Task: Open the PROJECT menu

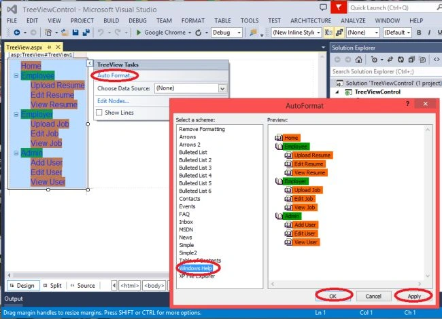Action: tap(82, 21)
